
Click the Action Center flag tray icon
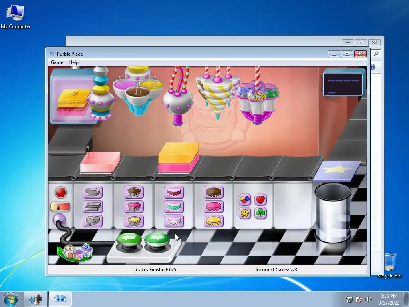click(x=359, y=299)
